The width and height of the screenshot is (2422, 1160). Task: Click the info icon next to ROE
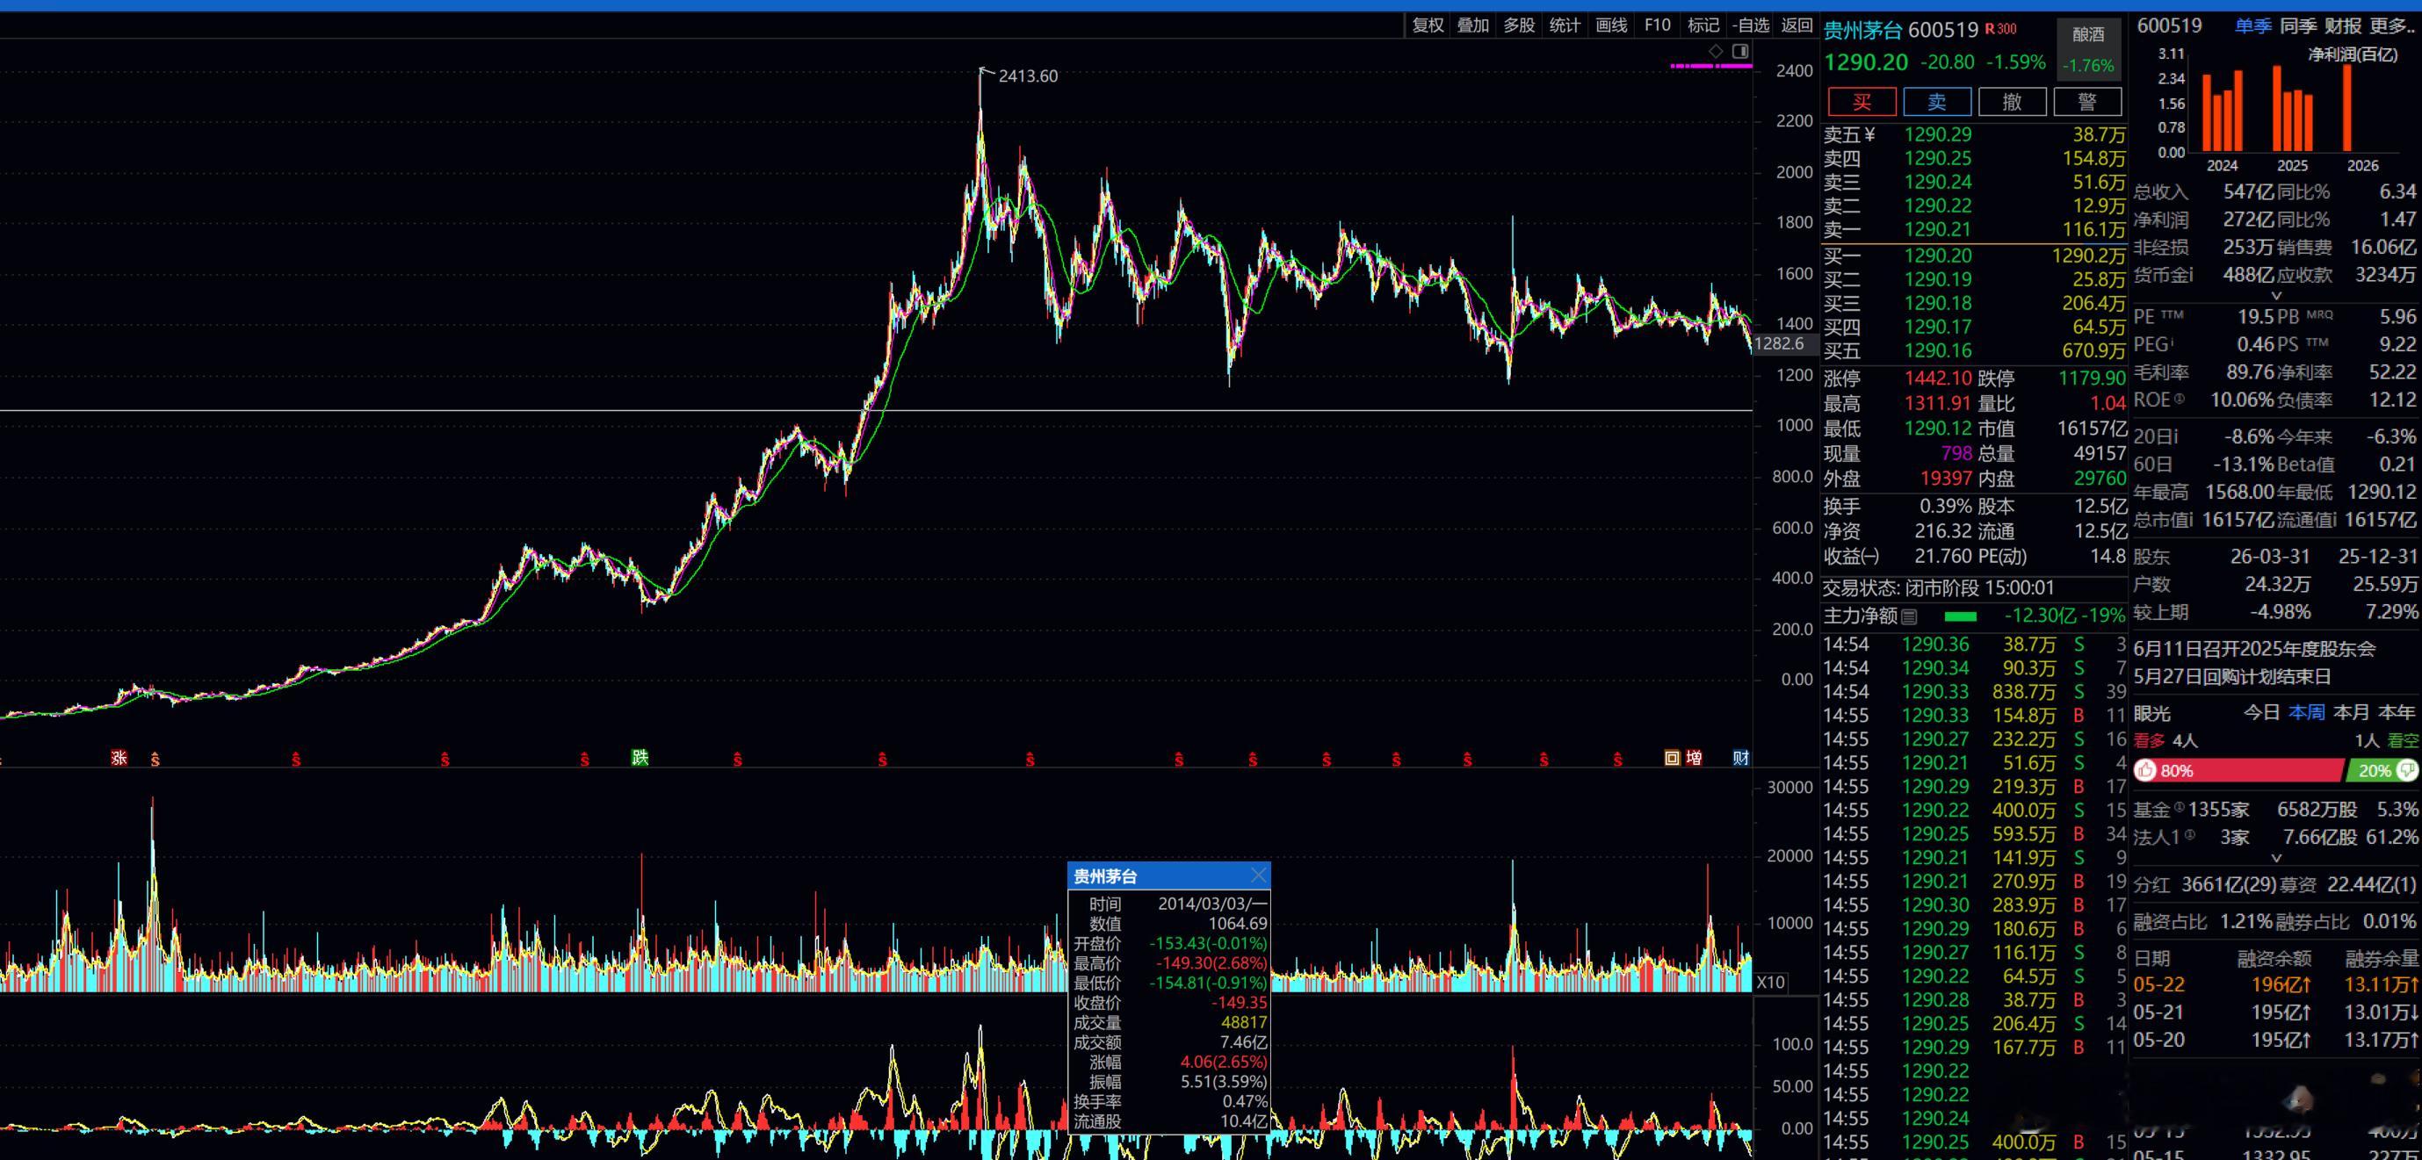[2179, 399]
